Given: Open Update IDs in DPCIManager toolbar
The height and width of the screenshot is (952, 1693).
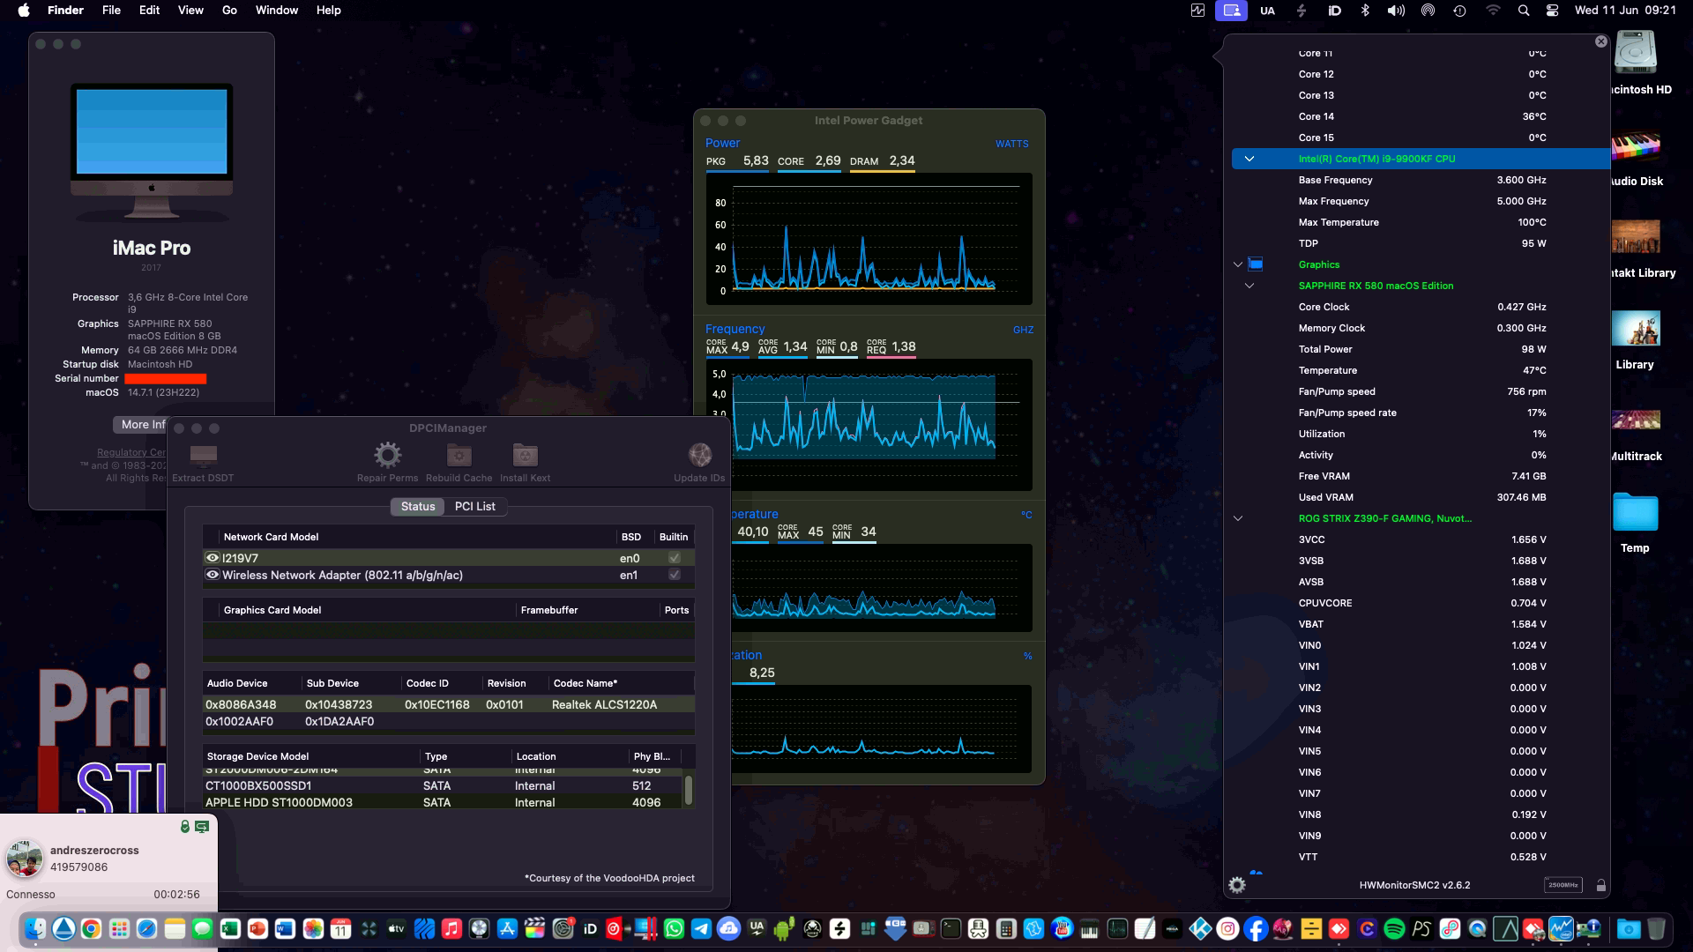Looking at the screenshot, I should click(700, 454).
